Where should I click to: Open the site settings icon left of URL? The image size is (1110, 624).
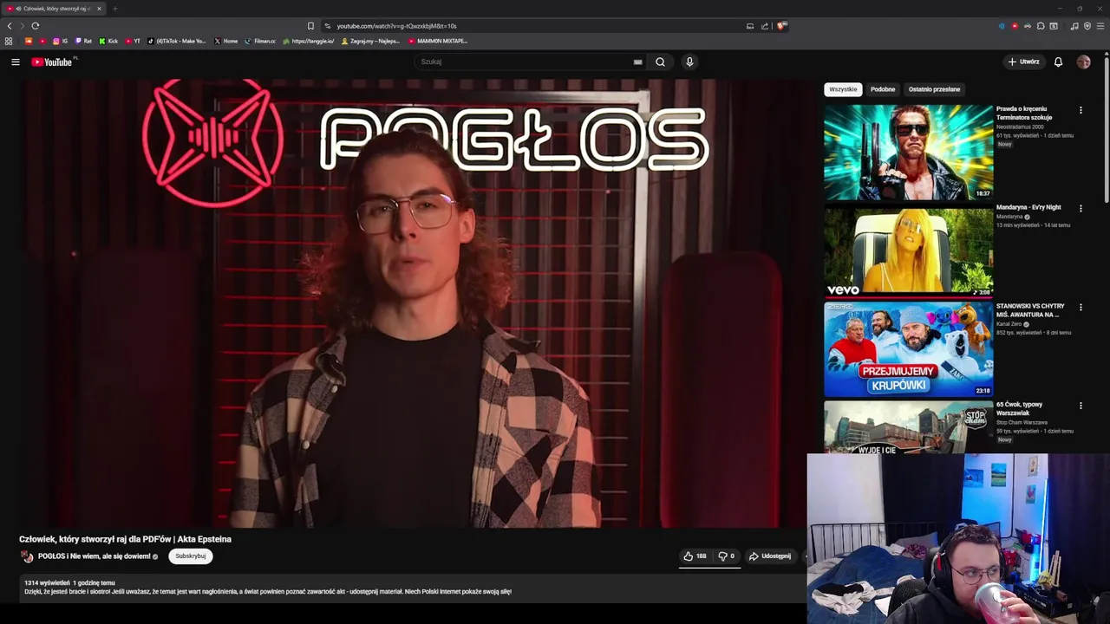[327, 26]
